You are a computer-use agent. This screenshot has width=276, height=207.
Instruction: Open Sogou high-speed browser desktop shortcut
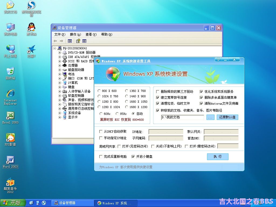[x=32, y=8]
